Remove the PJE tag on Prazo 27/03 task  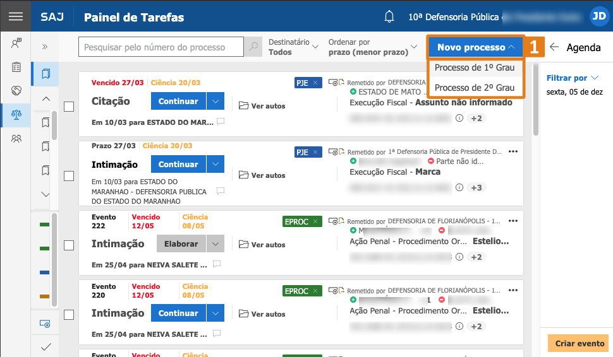click(x=315, y=152)
